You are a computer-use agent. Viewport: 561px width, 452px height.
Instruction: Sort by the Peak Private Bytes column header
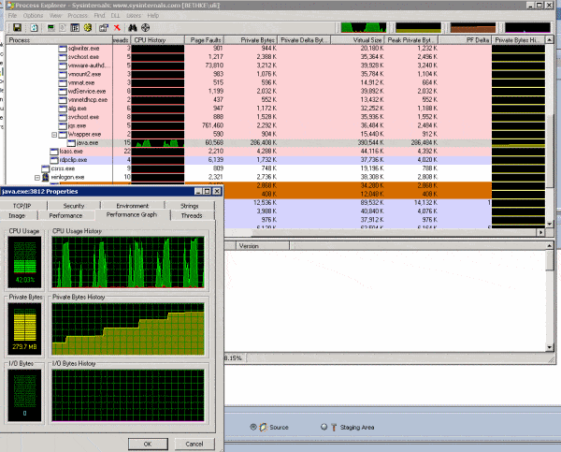tap(411, 40)
